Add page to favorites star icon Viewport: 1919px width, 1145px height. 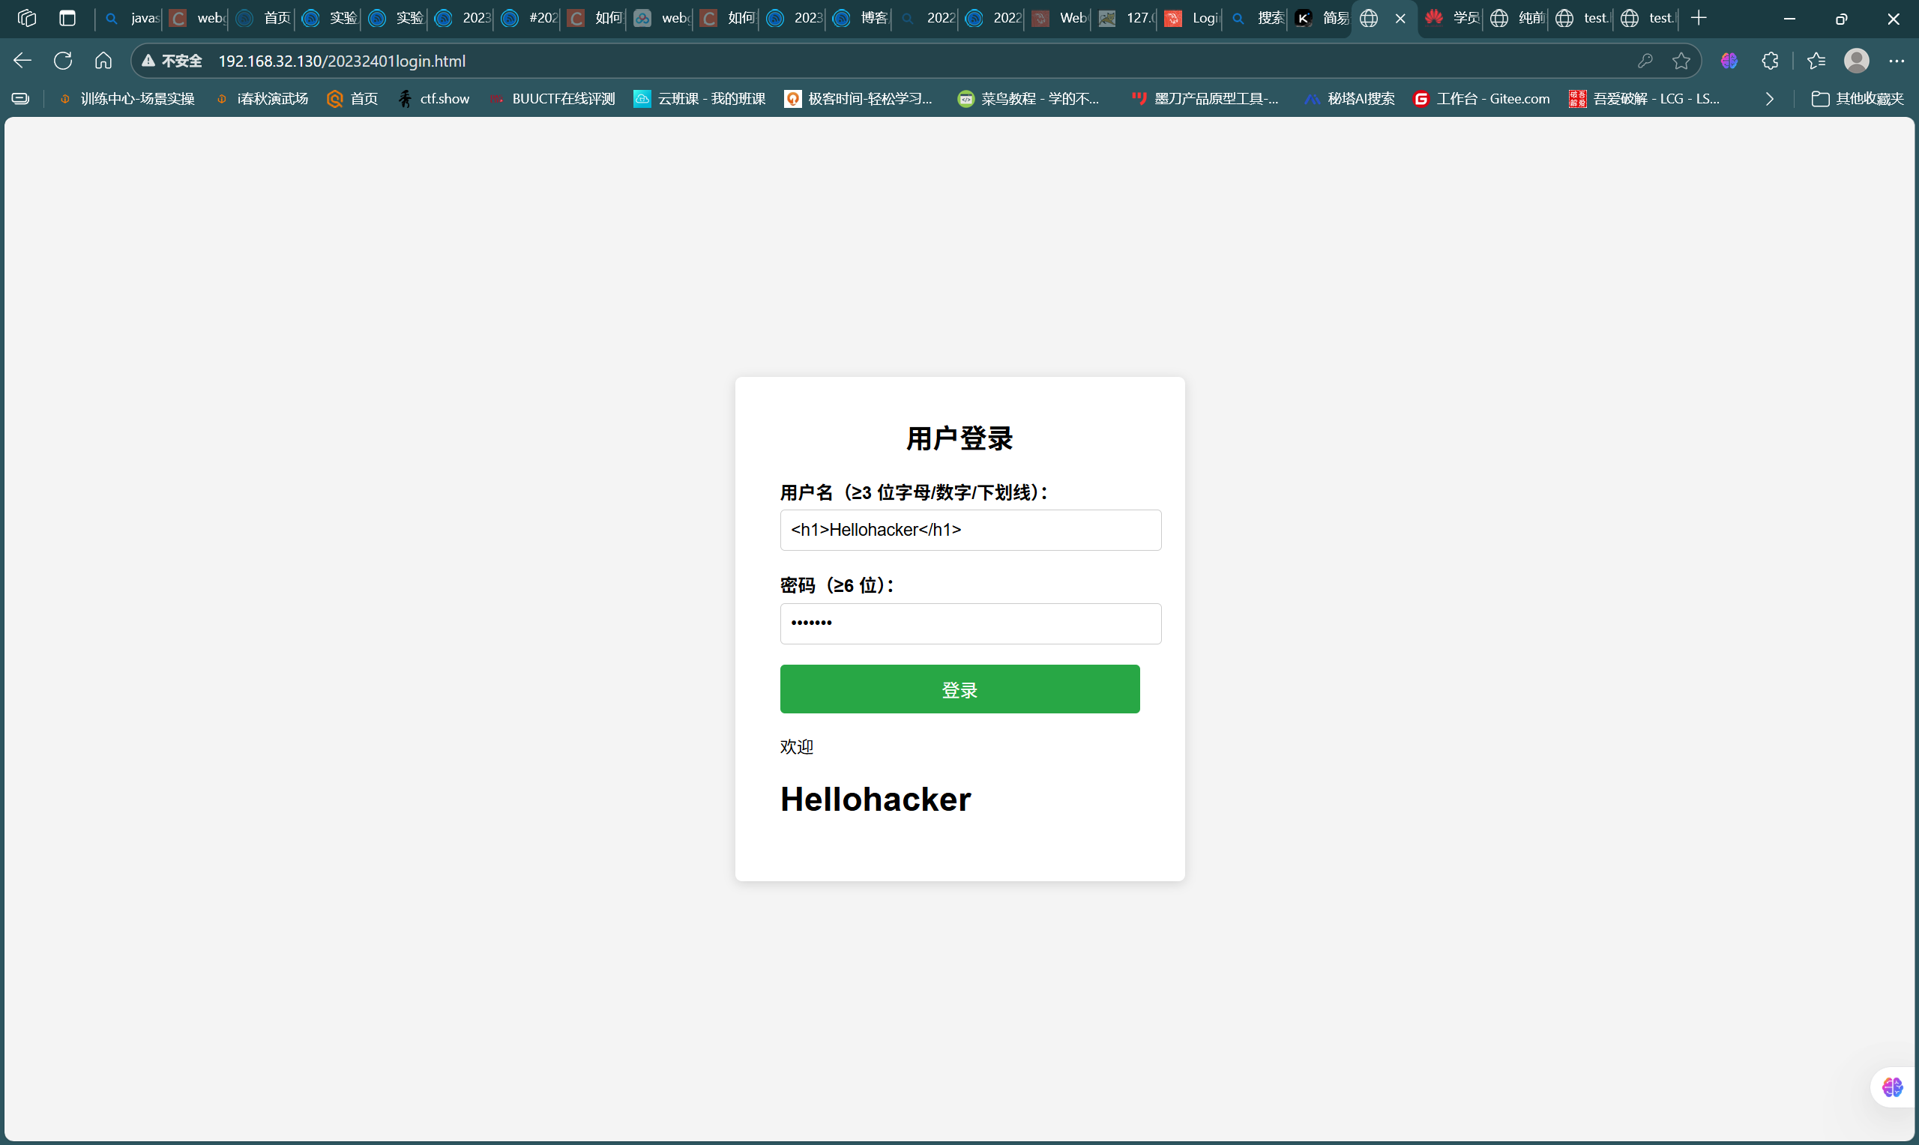click(1681, 61)
